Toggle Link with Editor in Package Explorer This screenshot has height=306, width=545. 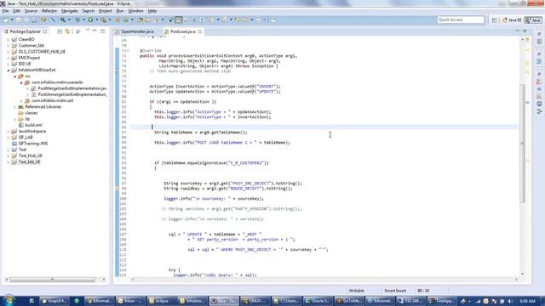pos(67,31)
